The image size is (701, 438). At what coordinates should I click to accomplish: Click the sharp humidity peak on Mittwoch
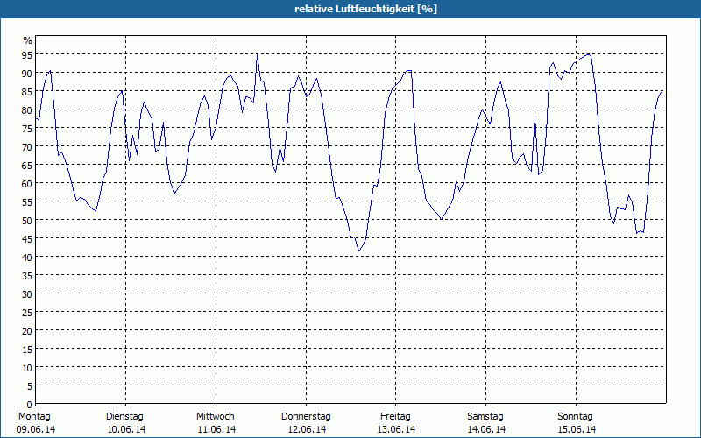(258, 55)
